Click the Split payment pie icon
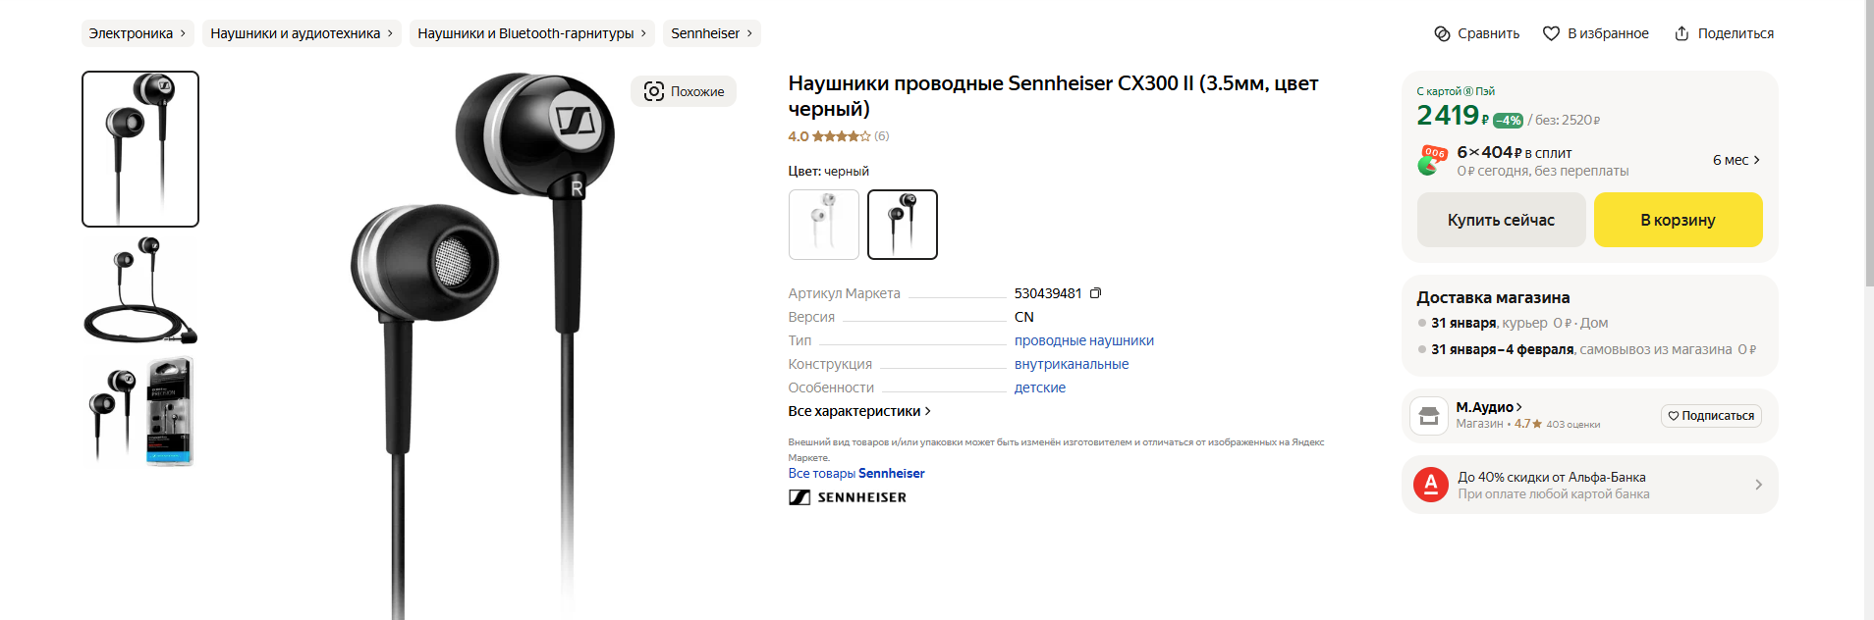The width and height of the screenshot is (1874, 620). [x=1431, y=161]
